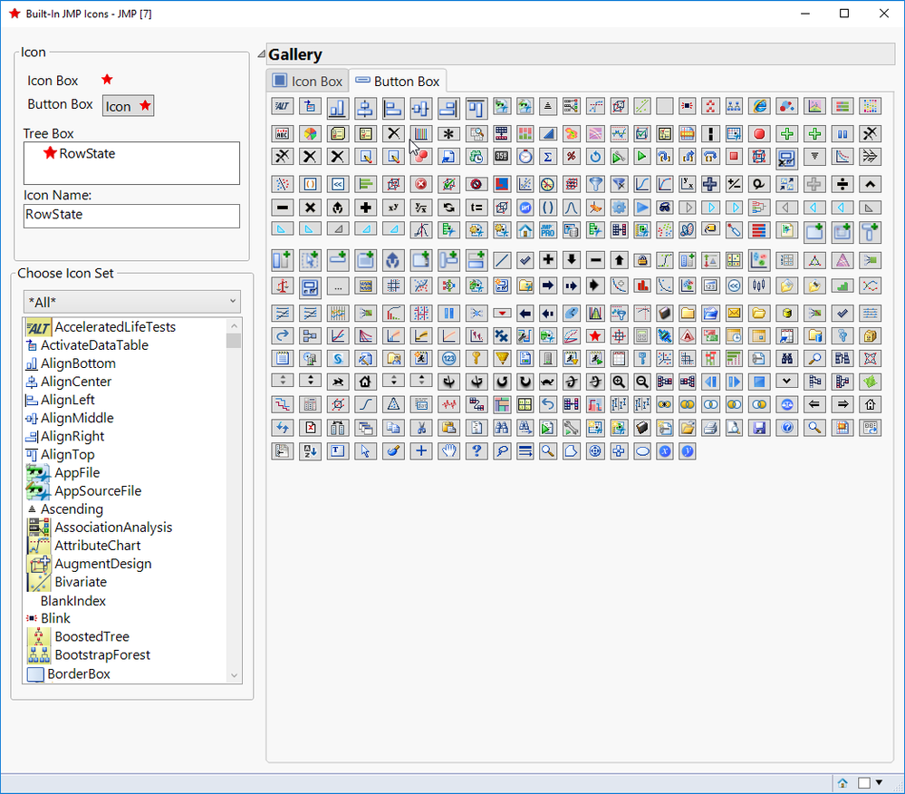
Task: Collapse the Gallery outline disclosure triangle
Action: (x=262, y=54)
